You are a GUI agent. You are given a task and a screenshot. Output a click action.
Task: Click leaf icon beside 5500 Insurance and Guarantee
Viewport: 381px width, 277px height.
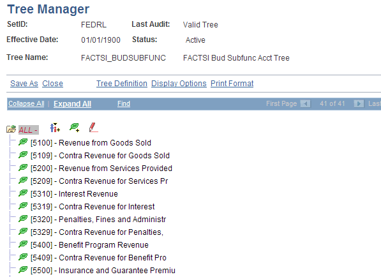23,270
